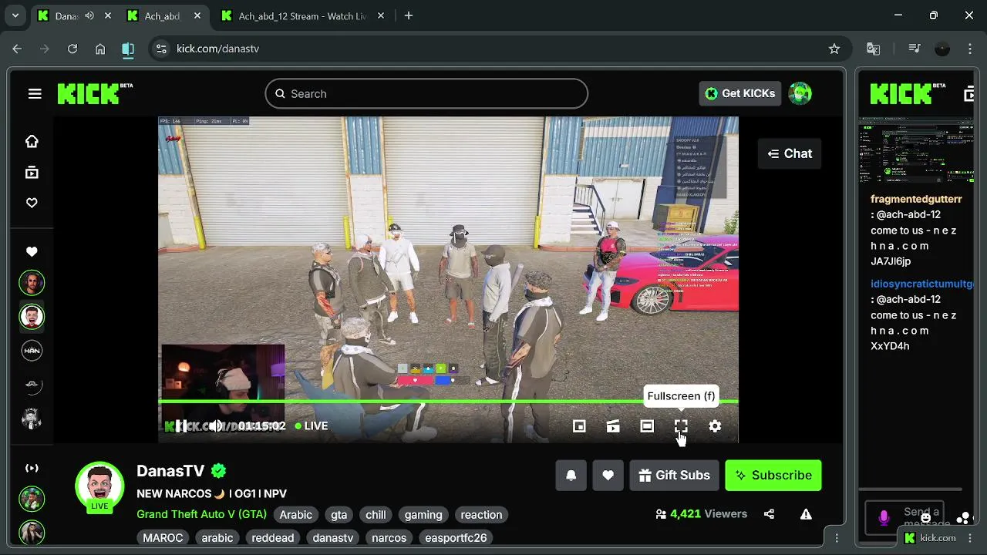
Task: Enter fullscreen mode
Action: click(x=681, y=426)
